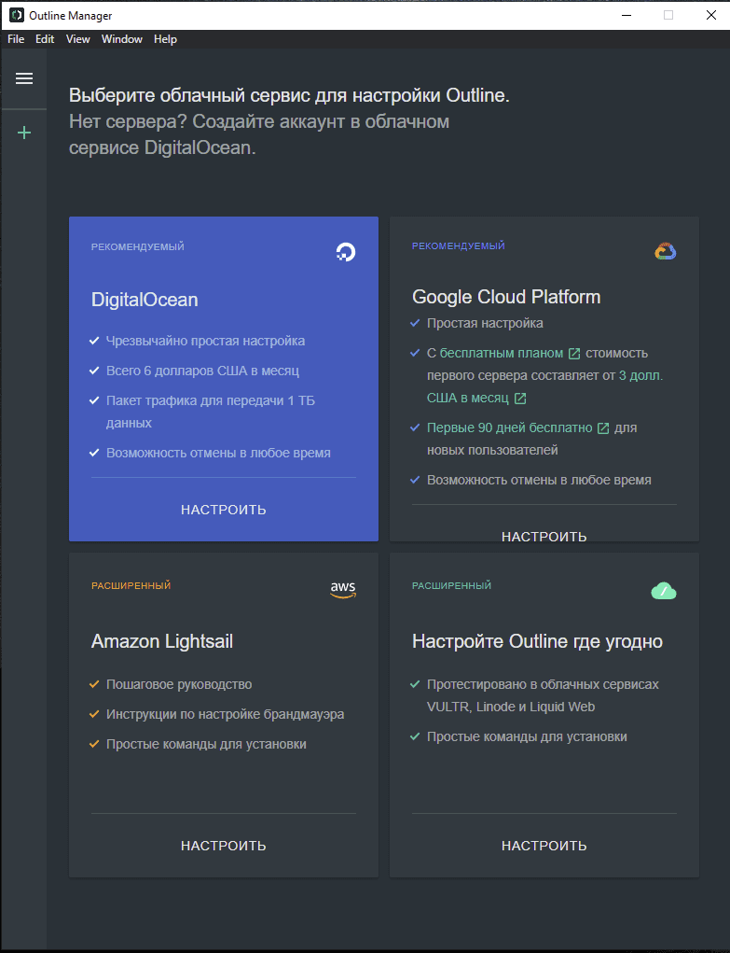
Task: Click 'Простая настройка' in Google Cloud card
Action: (x=485, y=323)
